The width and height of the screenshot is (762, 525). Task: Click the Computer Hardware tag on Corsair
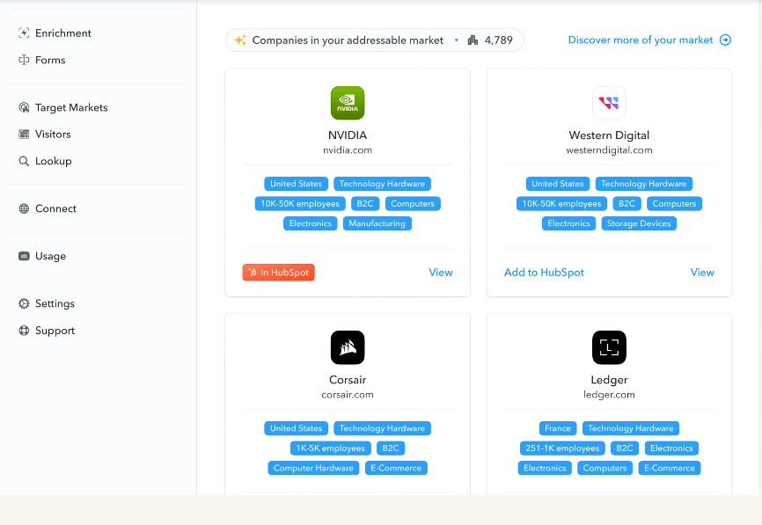pyautogui.click(x=313, y=468)
